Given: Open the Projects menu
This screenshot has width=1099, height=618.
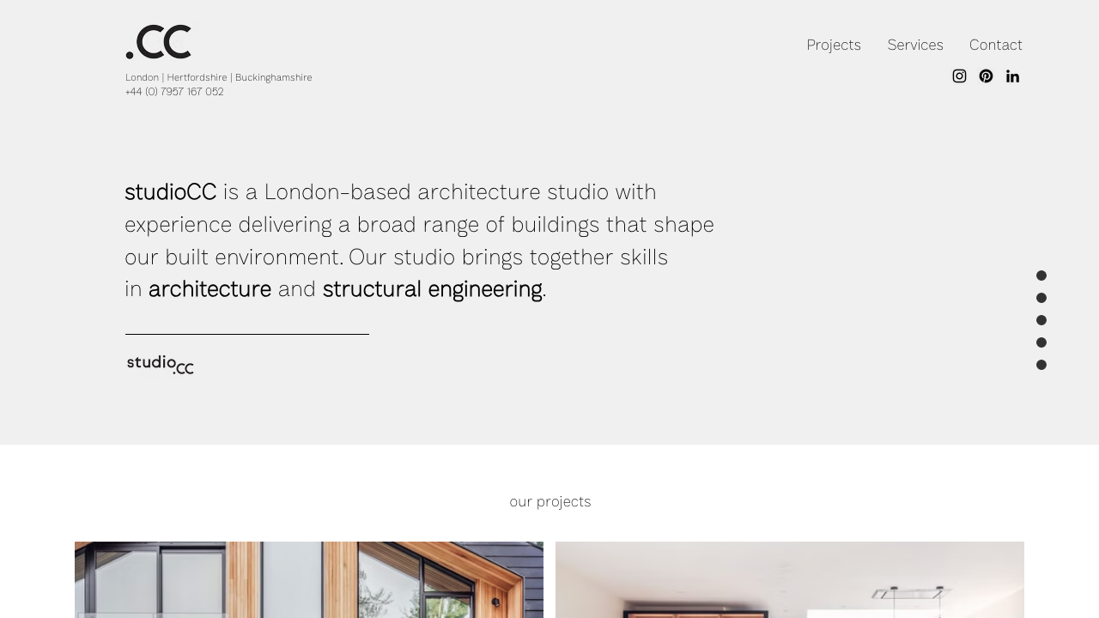Looking at the screenshot, I should pos(834,45).
